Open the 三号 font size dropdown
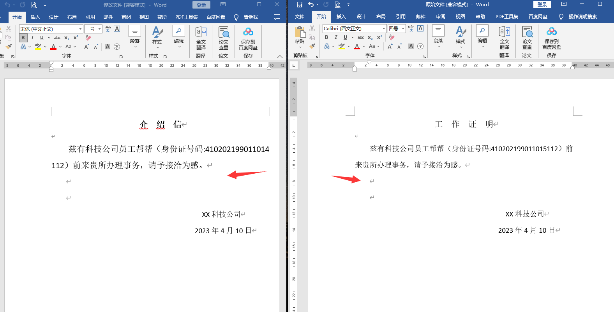Viewport: 614px width, 312px height. (x=100, y=29)
